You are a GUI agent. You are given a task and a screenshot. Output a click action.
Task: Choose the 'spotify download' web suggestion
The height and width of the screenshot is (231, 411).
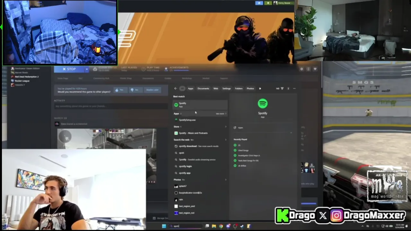coord(200,146)
